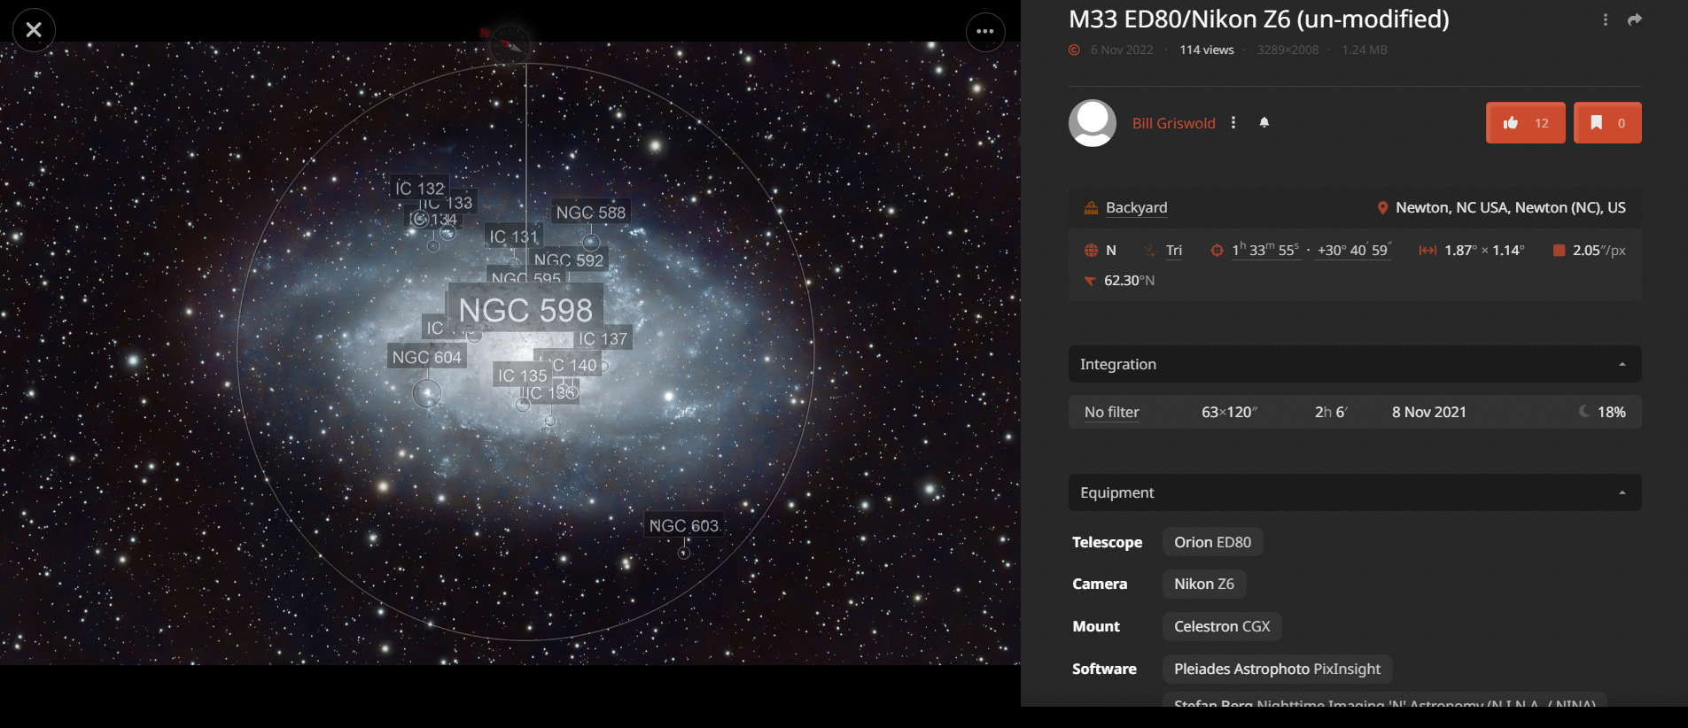This screenshot has width=1688, height=728.
Task: Click the moon phase icon beside 18%
Action: (x=1584, y=411)
